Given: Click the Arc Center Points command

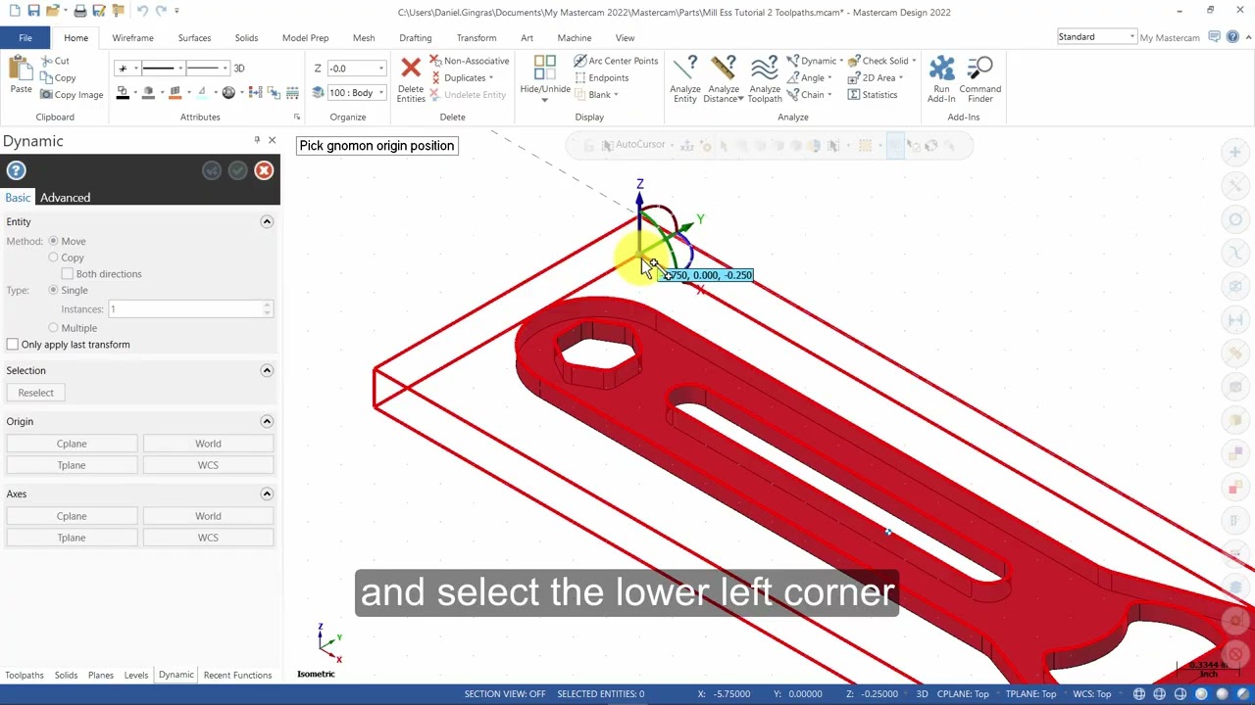Looking at the screenshot, I should pos(616,61).
